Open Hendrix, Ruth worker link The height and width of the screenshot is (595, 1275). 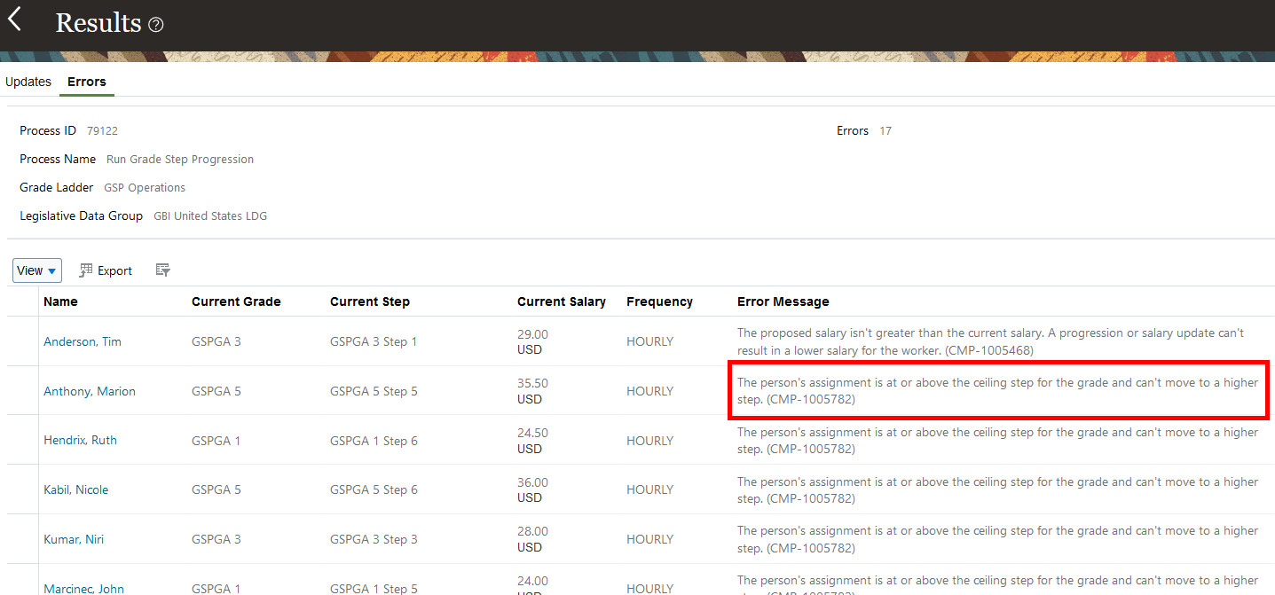pos(80,440)
